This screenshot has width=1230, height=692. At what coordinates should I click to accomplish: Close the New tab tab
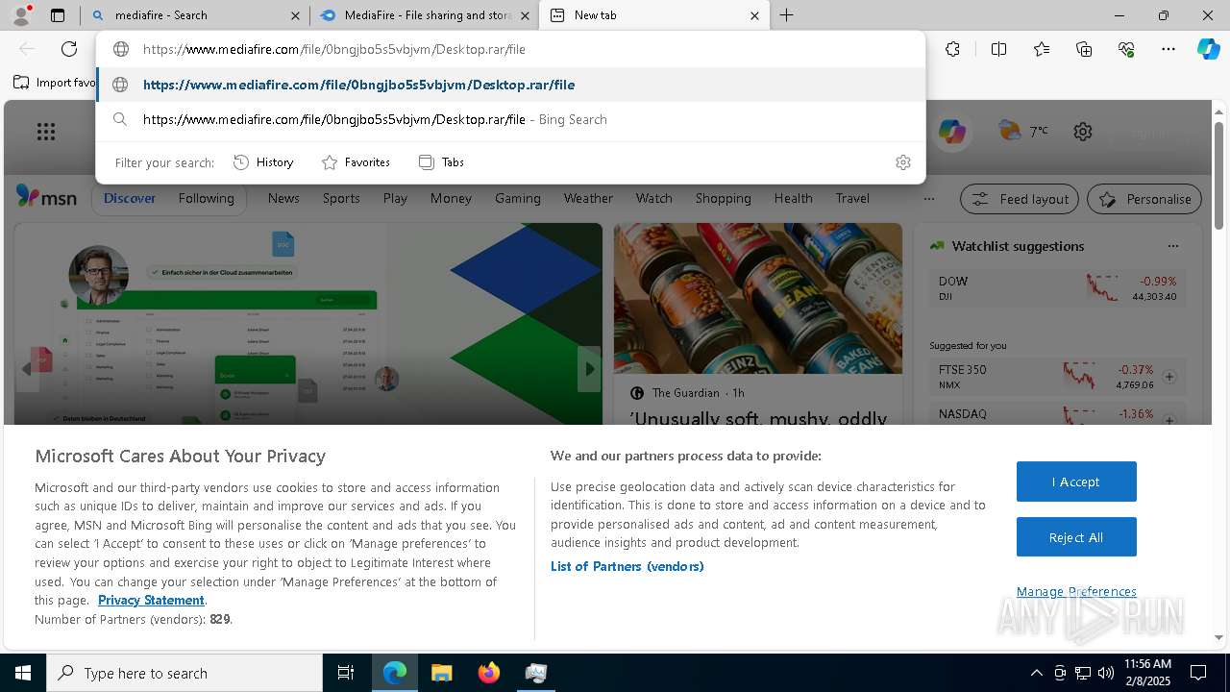(754, 15)
